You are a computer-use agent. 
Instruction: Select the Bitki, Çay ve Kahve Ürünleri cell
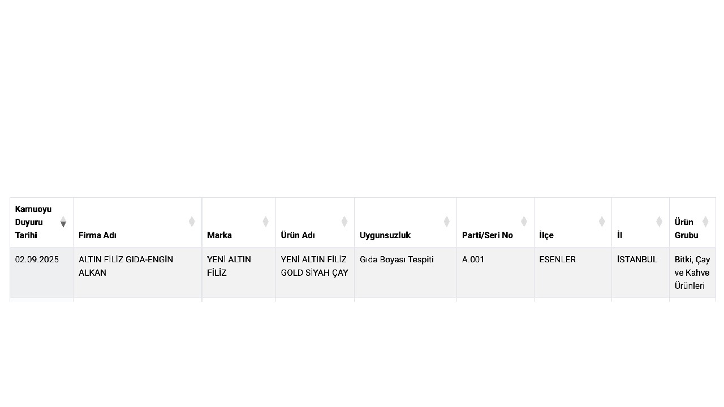click(692, 272)
